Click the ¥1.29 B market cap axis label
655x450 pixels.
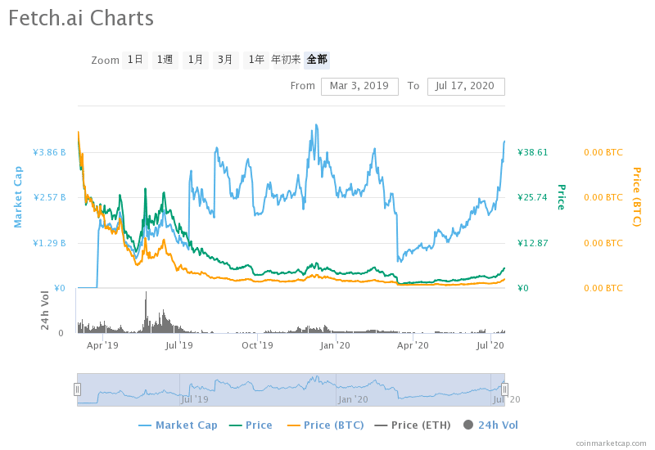[x=49, y=243]
